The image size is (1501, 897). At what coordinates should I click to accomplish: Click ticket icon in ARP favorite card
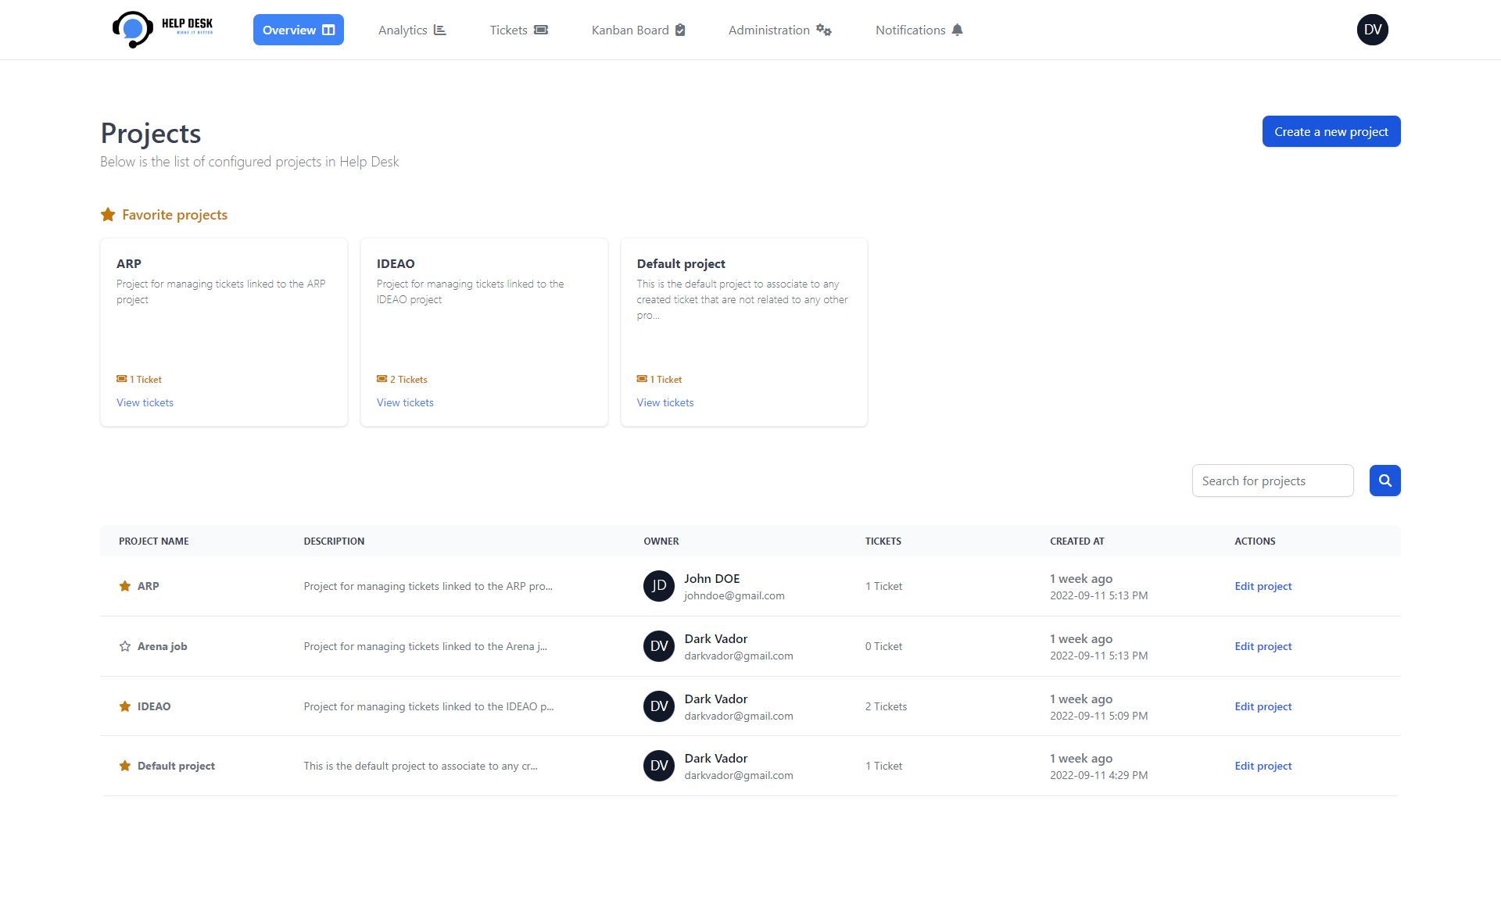point(122,379)
